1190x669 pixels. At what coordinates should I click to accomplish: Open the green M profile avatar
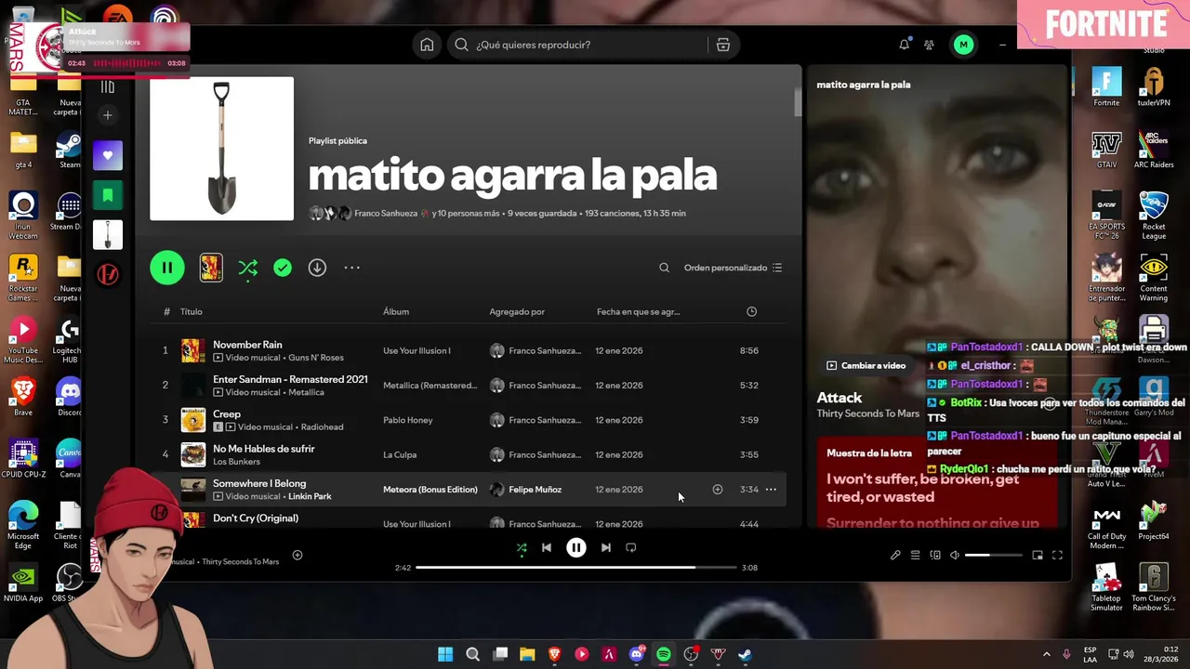click(x=963, y=45)
